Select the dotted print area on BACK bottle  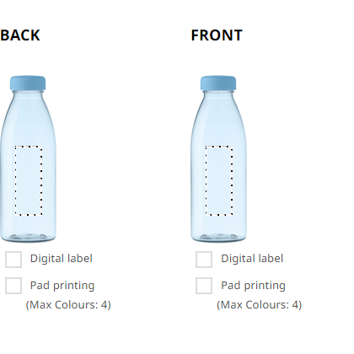29,180
